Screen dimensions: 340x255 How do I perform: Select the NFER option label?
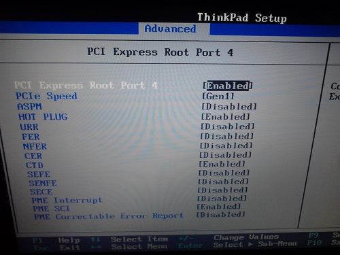35,147
